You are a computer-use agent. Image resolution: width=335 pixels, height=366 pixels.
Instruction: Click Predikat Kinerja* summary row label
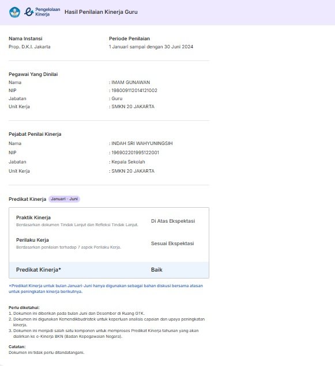[x=39, y=270]
